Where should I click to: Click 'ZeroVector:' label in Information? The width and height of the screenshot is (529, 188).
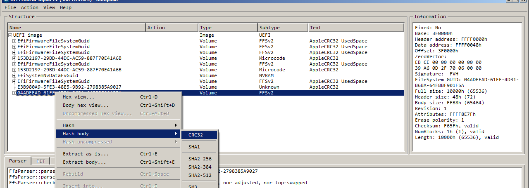pos(431,56)
